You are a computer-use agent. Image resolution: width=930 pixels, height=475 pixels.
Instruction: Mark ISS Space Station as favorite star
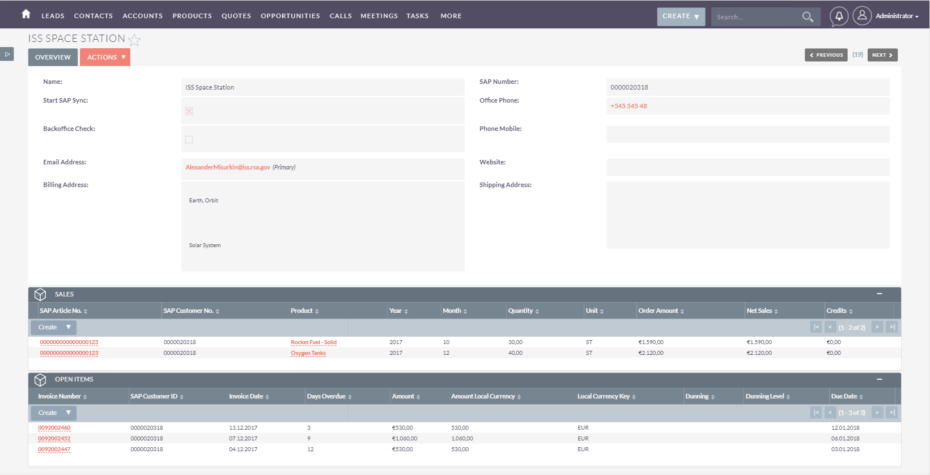click(134, 40)
